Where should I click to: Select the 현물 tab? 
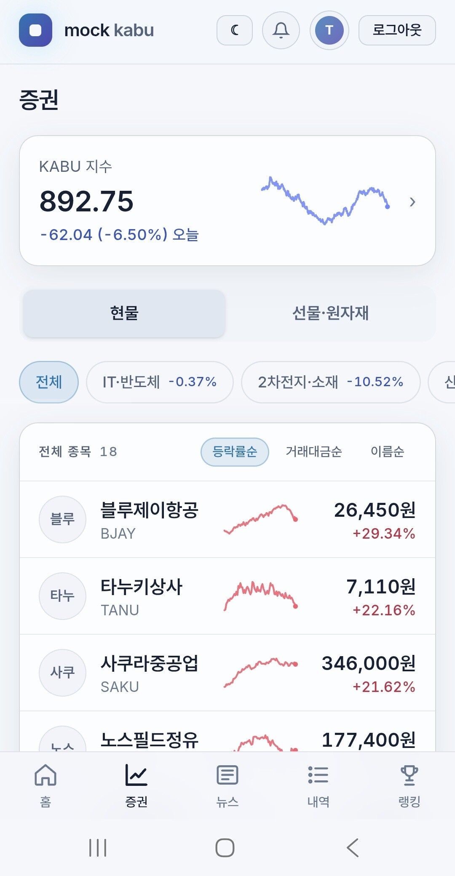click(x=124, y=313)
